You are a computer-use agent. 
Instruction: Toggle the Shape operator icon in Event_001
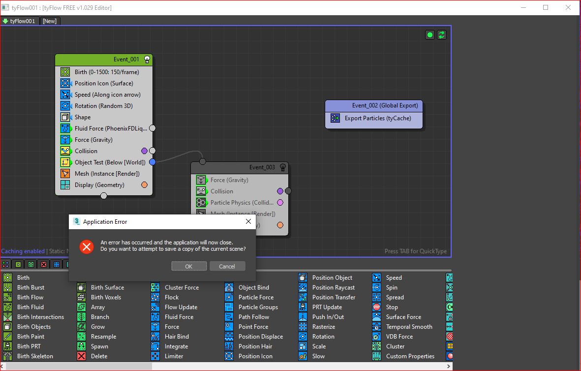(65, 117)
